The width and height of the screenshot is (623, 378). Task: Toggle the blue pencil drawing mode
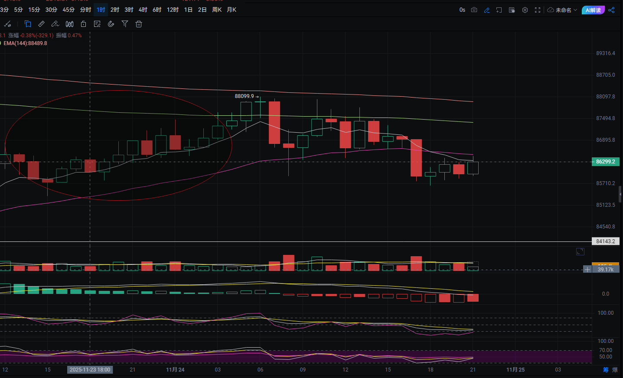tap(487, 10)
